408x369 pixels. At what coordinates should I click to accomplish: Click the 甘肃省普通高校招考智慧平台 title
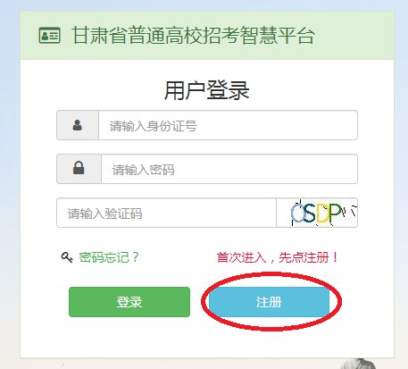pos(193,35)
